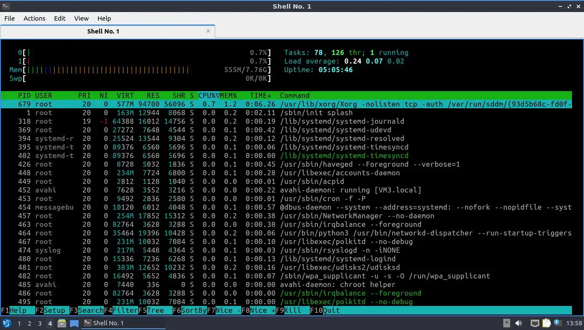Image resolution: width=584 pixels, height=330 pixels.
Task: Click the show desktop blue icon
Action: point(74,323)
